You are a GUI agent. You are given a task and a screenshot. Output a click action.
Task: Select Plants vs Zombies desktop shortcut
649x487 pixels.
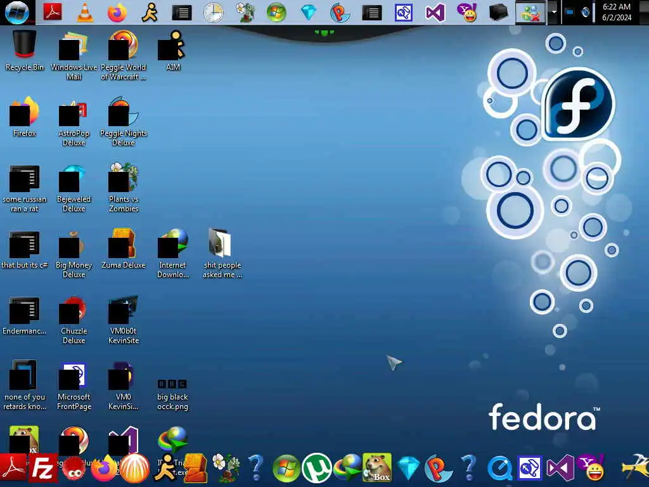[x=124, y=188]
